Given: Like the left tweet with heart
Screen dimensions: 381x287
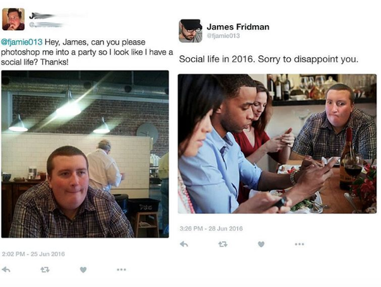Looking at the screenshot, I should pos(83,269).
